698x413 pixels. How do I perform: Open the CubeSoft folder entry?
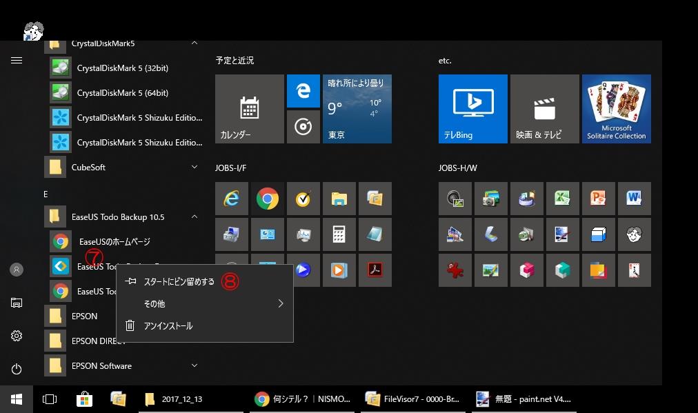[123, 168]
